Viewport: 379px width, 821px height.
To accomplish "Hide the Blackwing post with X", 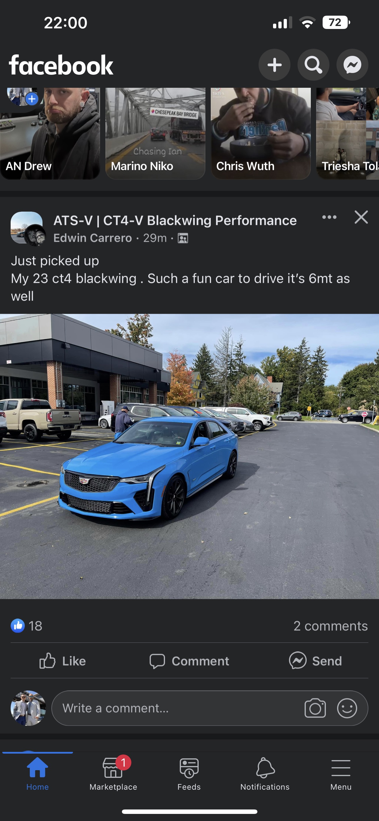I will [361, 217].
